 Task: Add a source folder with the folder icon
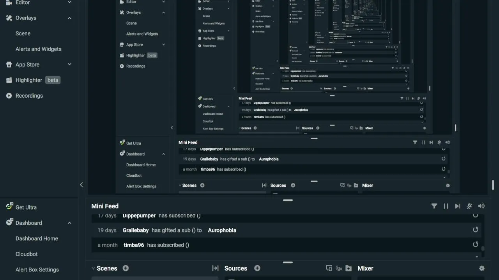point(349,268)
